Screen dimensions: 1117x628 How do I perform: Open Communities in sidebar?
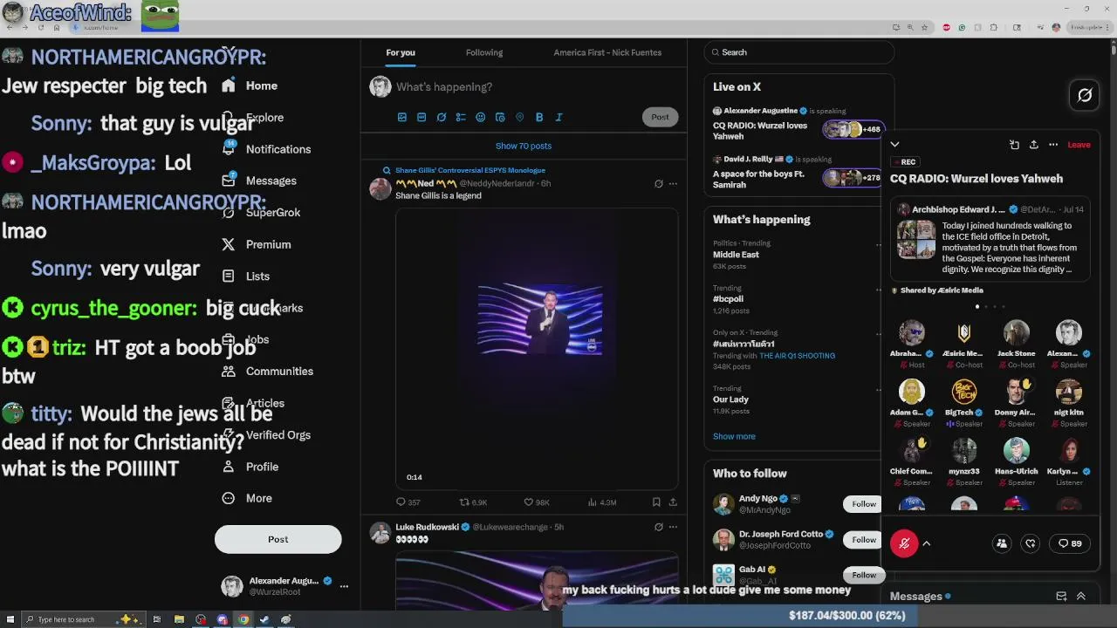point(267,371)
